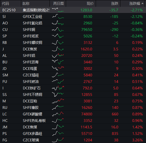Select the DCE焦煤 name
This screenshot has height=143, width=146.
click(30, 127)
